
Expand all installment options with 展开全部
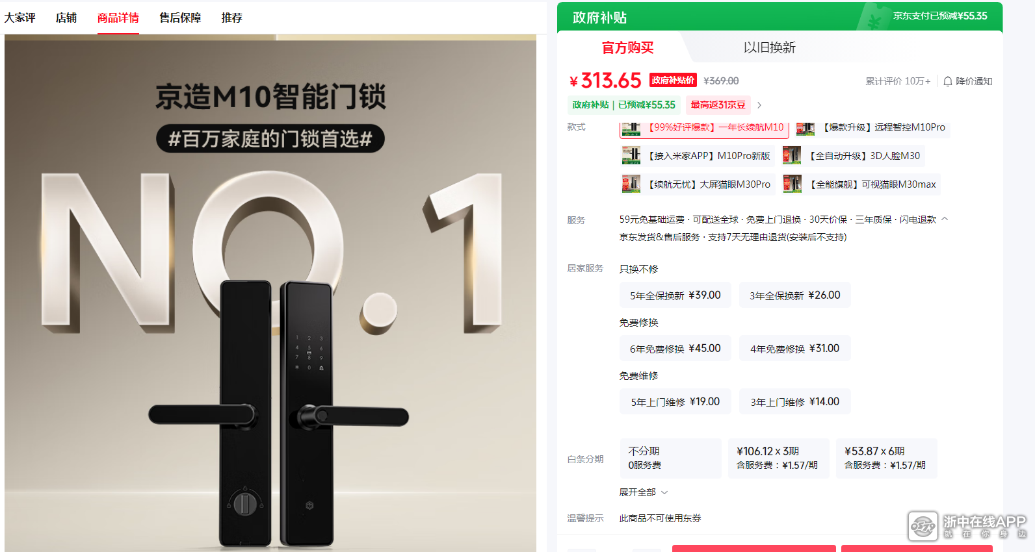[644, 492]
